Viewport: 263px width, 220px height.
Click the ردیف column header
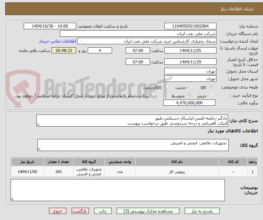pyautogui.click(x=253, y=162)
